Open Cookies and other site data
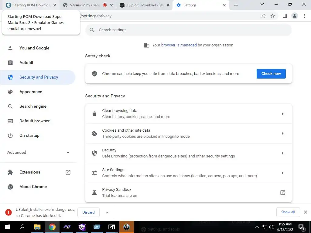This screenshot has width=311, height=233. tap(188, 133)
